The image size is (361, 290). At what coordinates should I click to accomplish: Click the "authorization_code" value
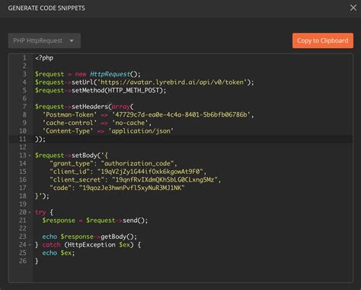click(137, 163)
